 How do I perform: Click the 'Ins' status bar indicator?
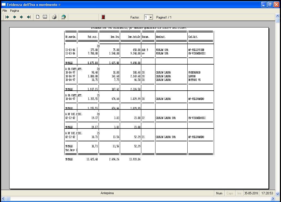click(x=239, y=193)
